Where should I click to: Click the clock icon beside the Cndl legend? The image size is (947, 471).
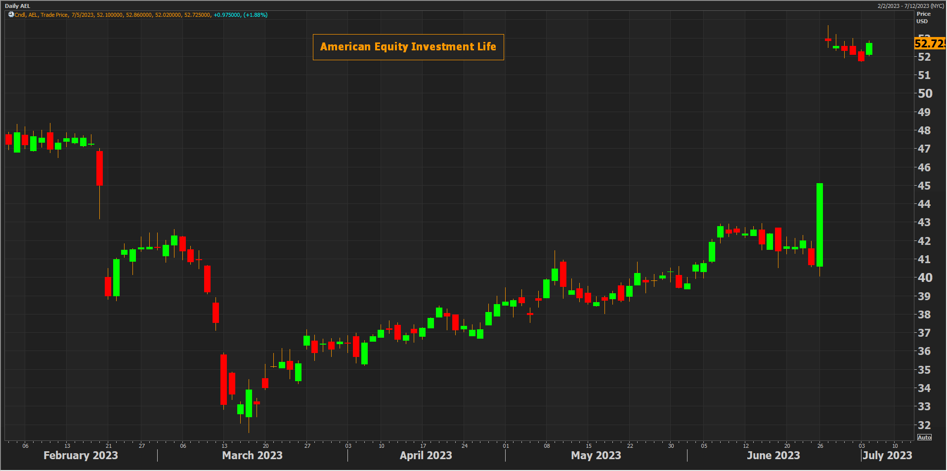11,15
